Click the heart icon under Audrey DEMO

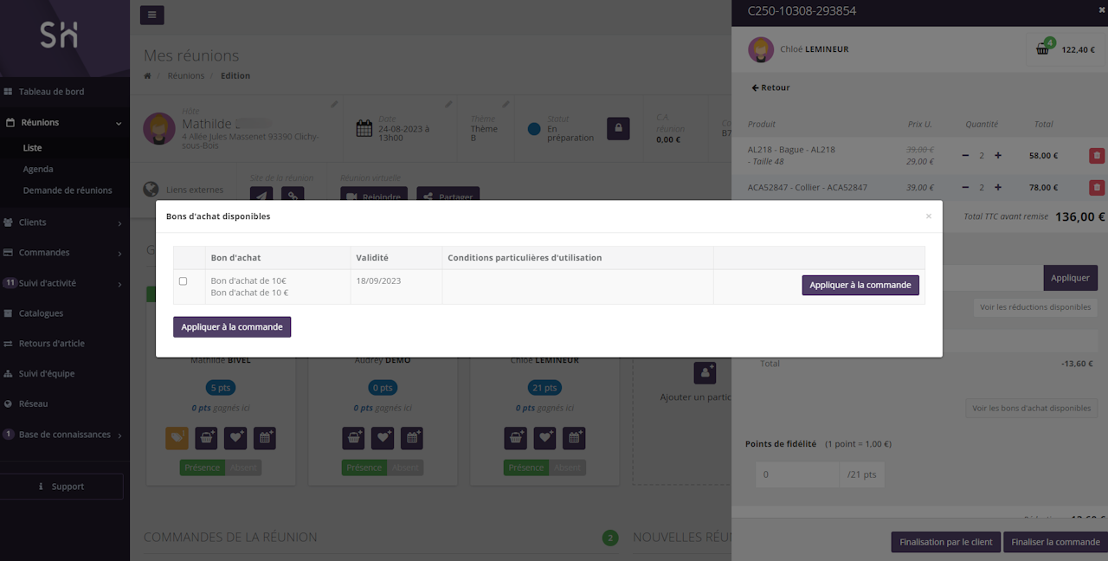[x=383, y=438]
